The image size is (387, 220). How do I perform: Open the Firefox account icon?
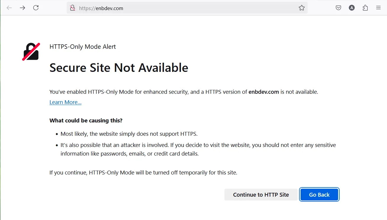click(x=352, y=8)
